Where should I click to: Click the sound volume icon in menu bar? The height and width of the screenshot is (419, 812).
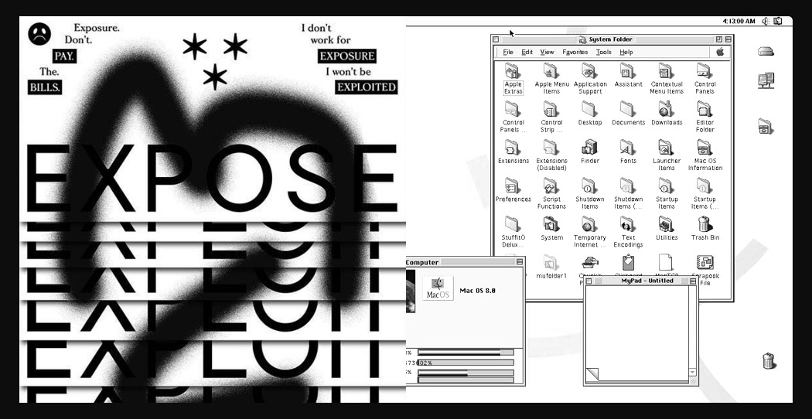766,21
